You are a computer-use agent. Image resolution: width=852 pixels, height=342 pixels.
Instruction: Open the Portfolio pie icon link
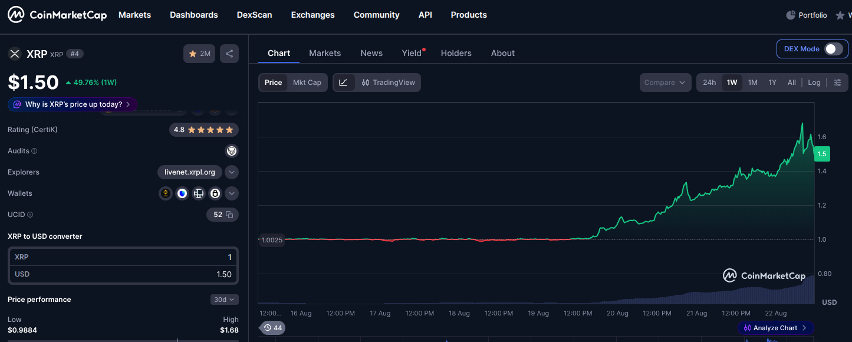coord(791,15)
